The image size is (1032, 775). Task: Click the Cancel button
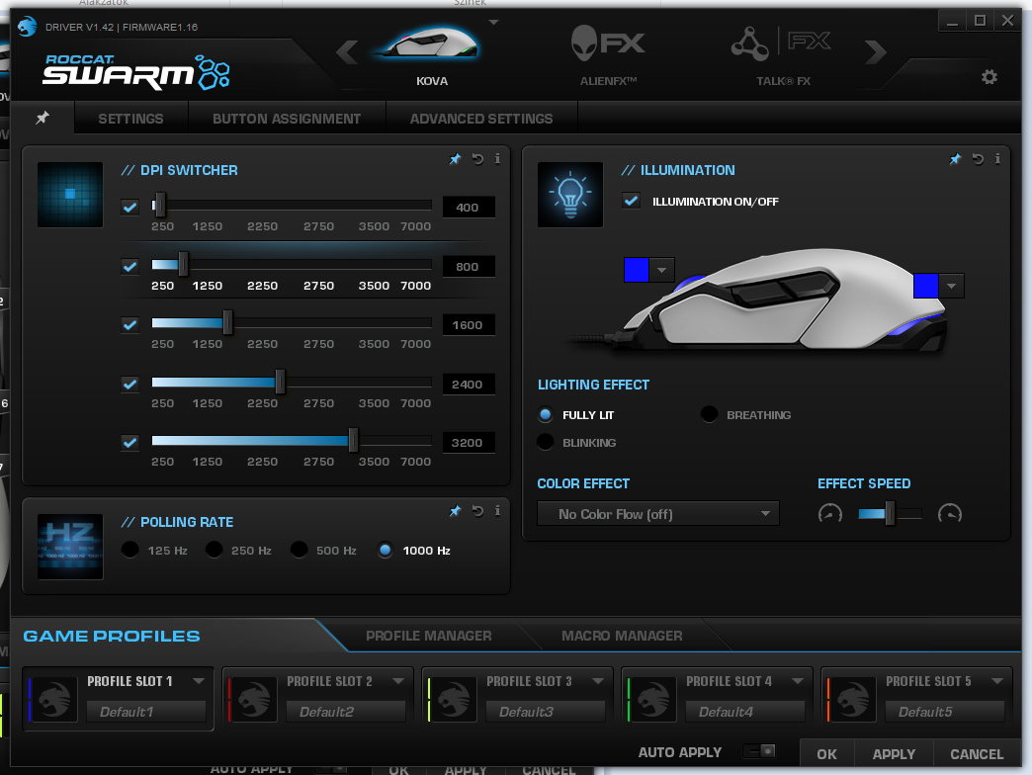977,754
